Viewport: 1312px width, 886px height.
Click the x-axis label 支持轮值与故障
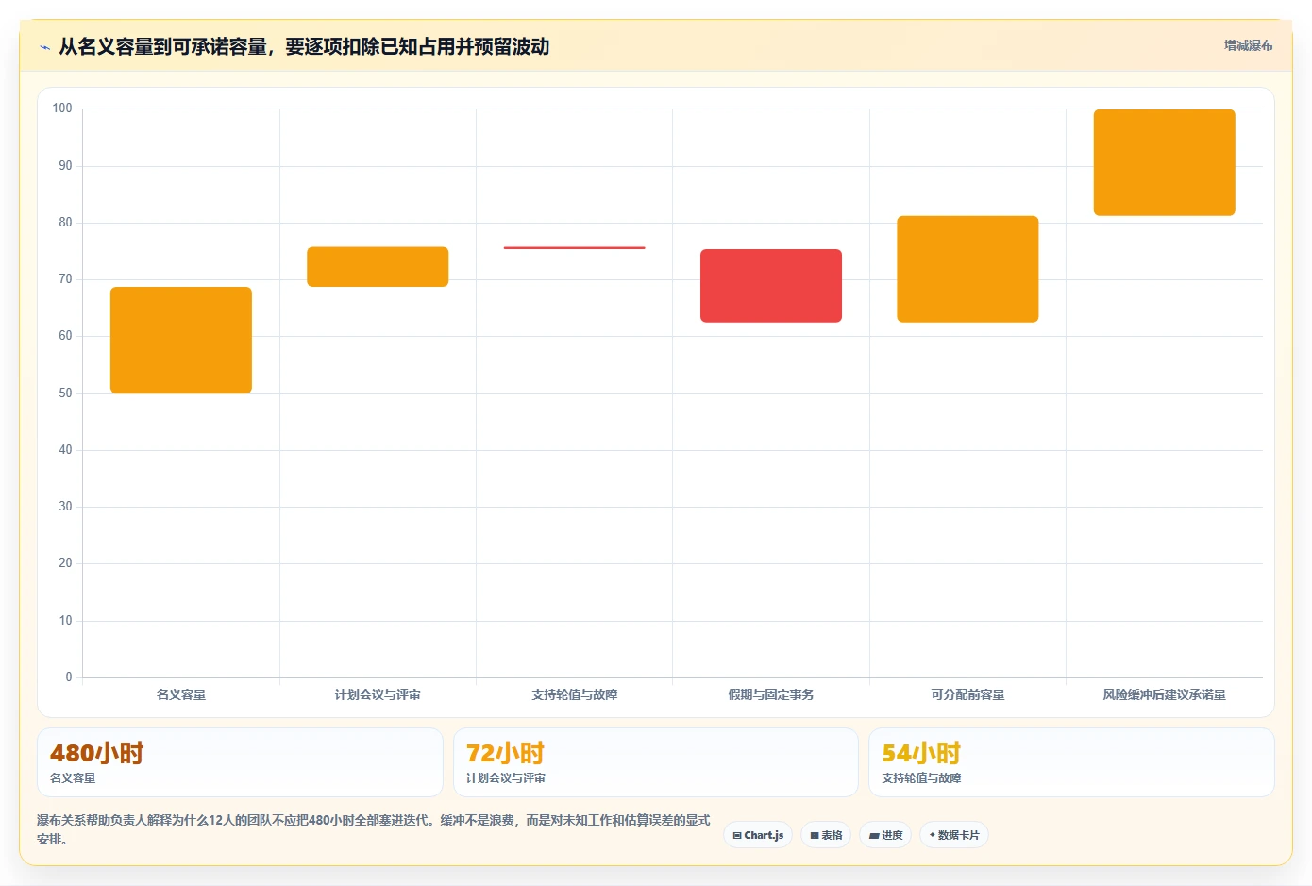pos(575,694)
